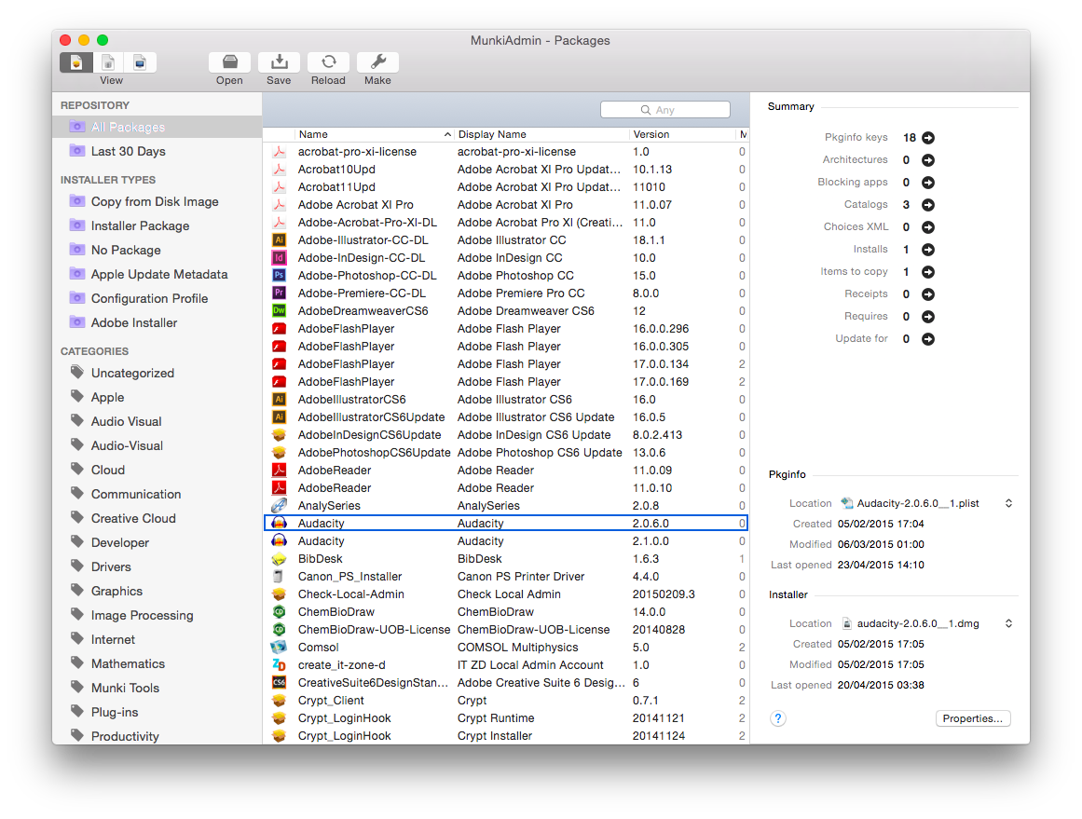Select the AnalySeries package row

point(506,506)
